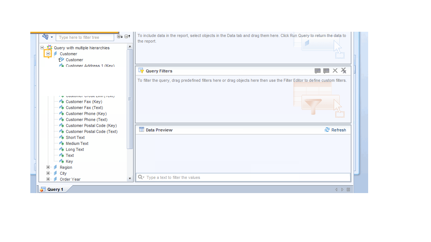Click the collapse all icon above the tree

pos(126,36)
